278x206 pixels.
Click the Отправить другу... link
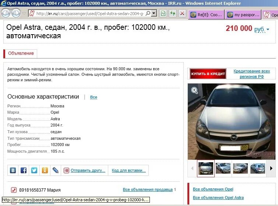pos(88,170)
